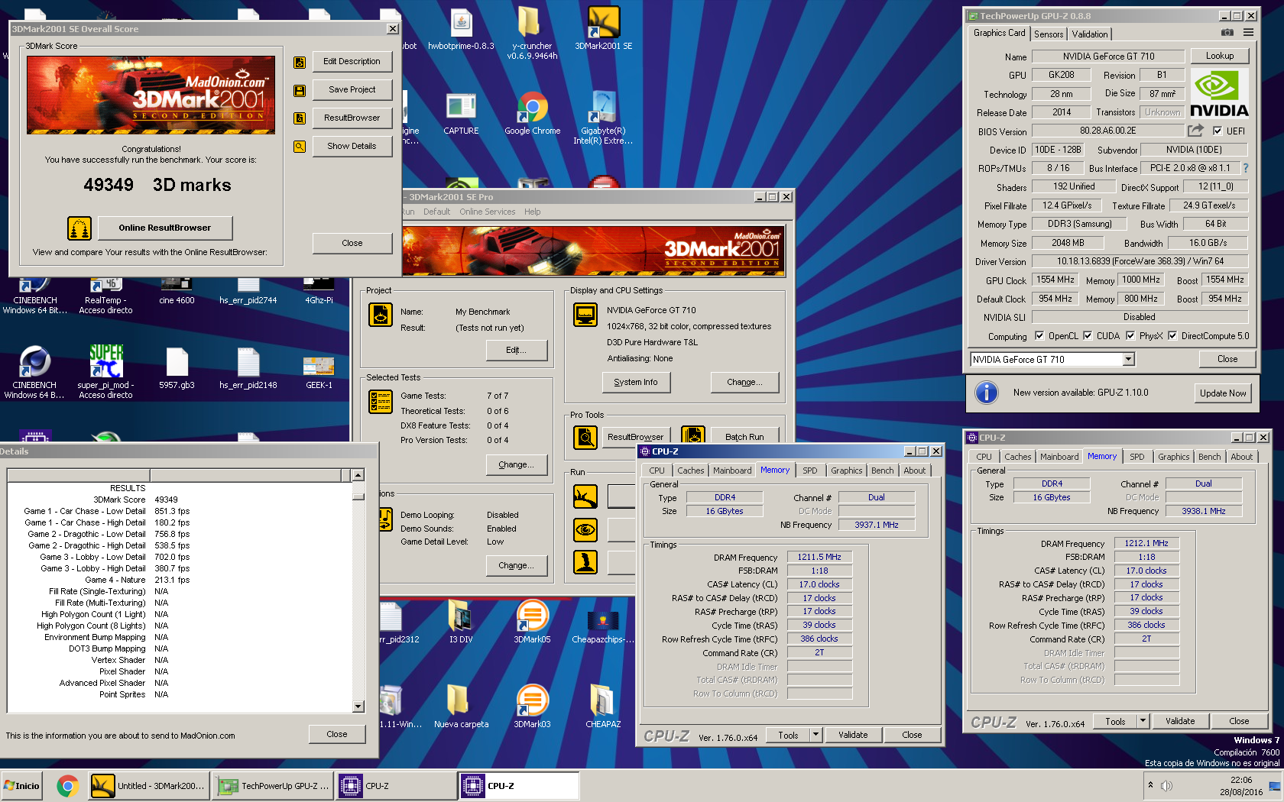
Task: Select the 3DMark2001 SE desktop icon
Action: (603, 29)
